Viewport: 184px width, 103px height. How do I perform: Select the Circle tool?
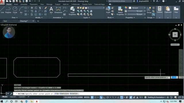click(15, 10)
